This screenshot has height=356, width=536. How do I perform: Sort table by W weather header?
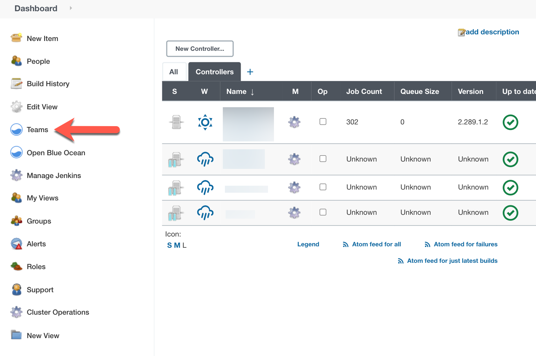tap(204, 91)
